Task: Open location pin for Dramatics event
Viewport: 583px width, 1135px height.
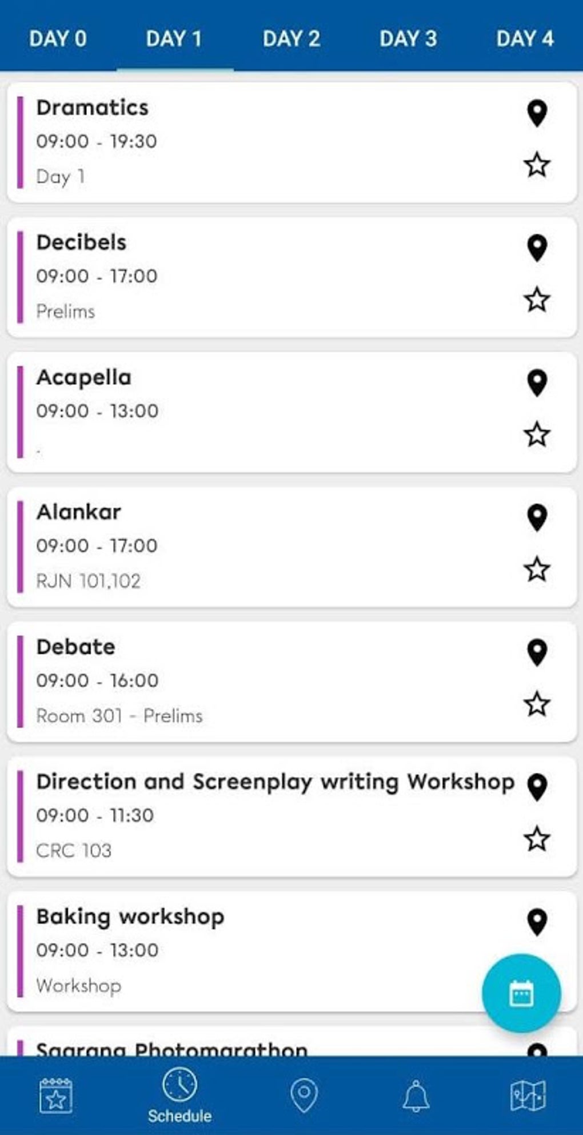Action: point(537,113)
